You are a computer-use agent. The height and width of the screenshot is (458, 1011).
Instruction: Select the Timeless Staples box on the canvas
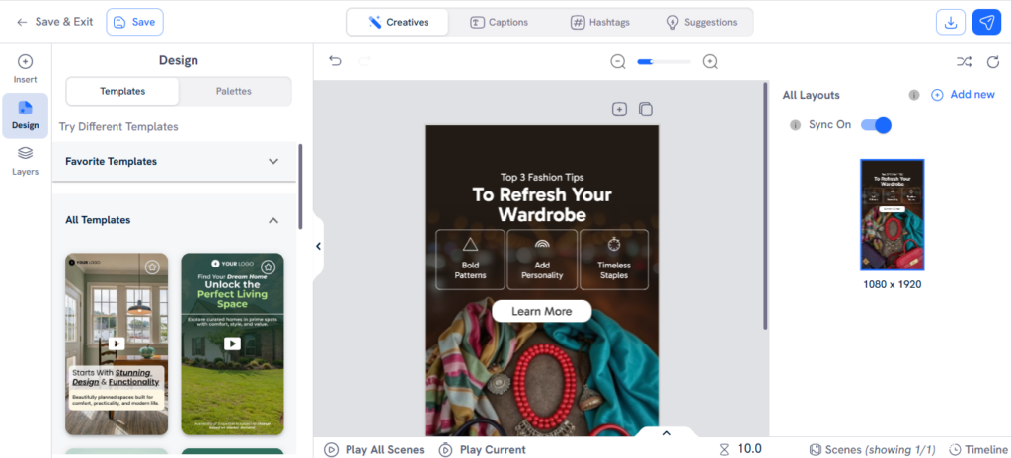[x=614, y=260]
